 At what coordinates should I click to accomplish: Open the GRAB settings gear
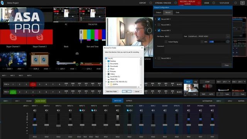coord(213,3)
